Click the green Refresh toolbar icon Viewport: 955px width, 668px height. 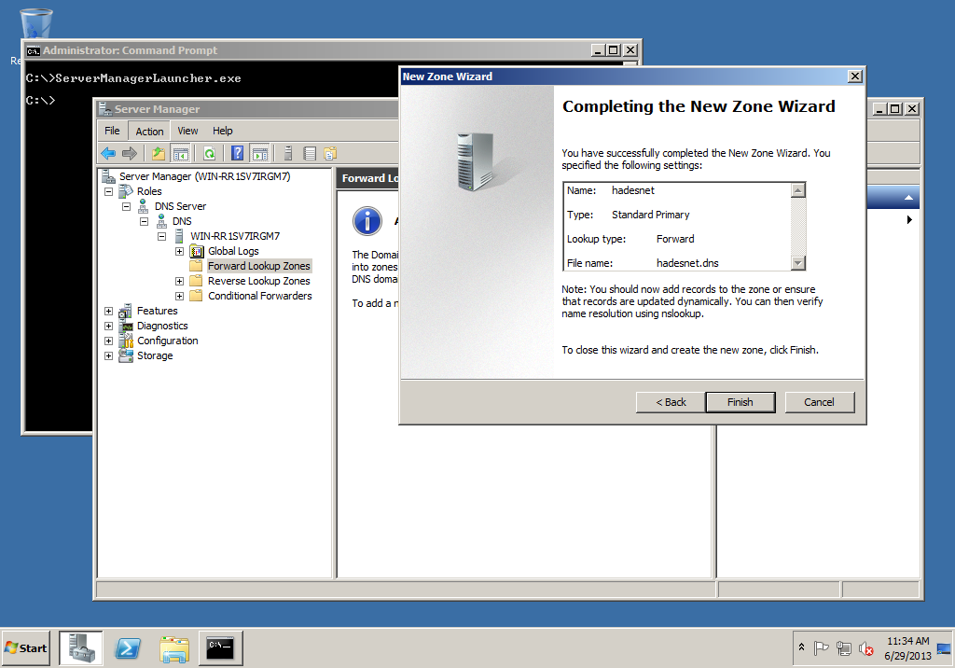point(210,153)
